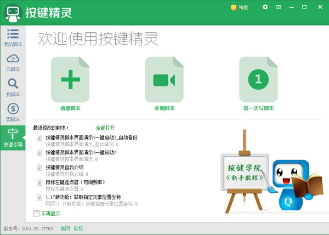The height and width of the screenshot is (235, 329).
Task: Open 第一次写脚本 tutorial icon
Action: tap(258, 79)
